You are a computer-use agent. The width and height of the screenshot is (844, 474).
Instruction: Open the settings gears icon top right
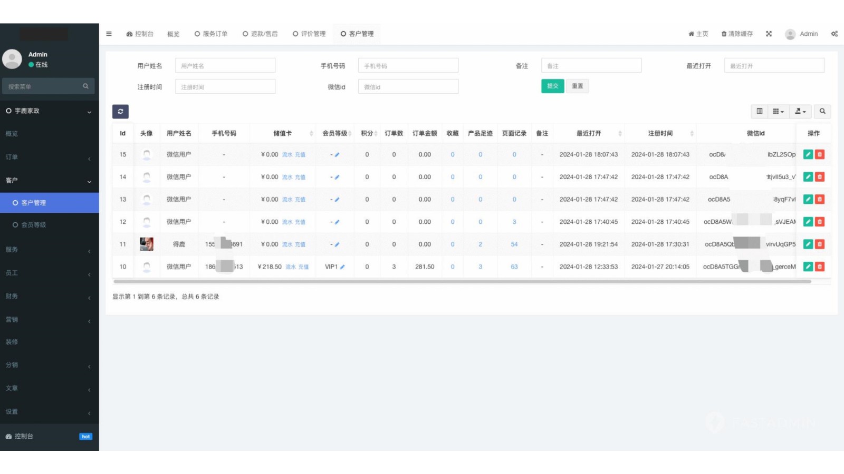coord(835,34)
